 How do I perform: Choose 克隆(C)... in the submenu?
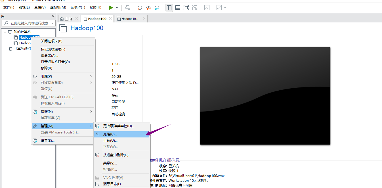pyautogui.click(x=122, y=134)
